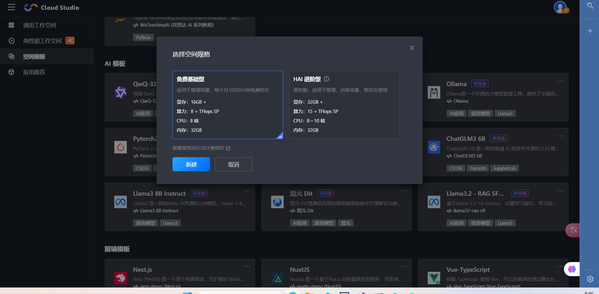Click the 混元 tag on 混元 Dit card
The height and width of the screenshot is (294, 599).
tap(346, 223)
